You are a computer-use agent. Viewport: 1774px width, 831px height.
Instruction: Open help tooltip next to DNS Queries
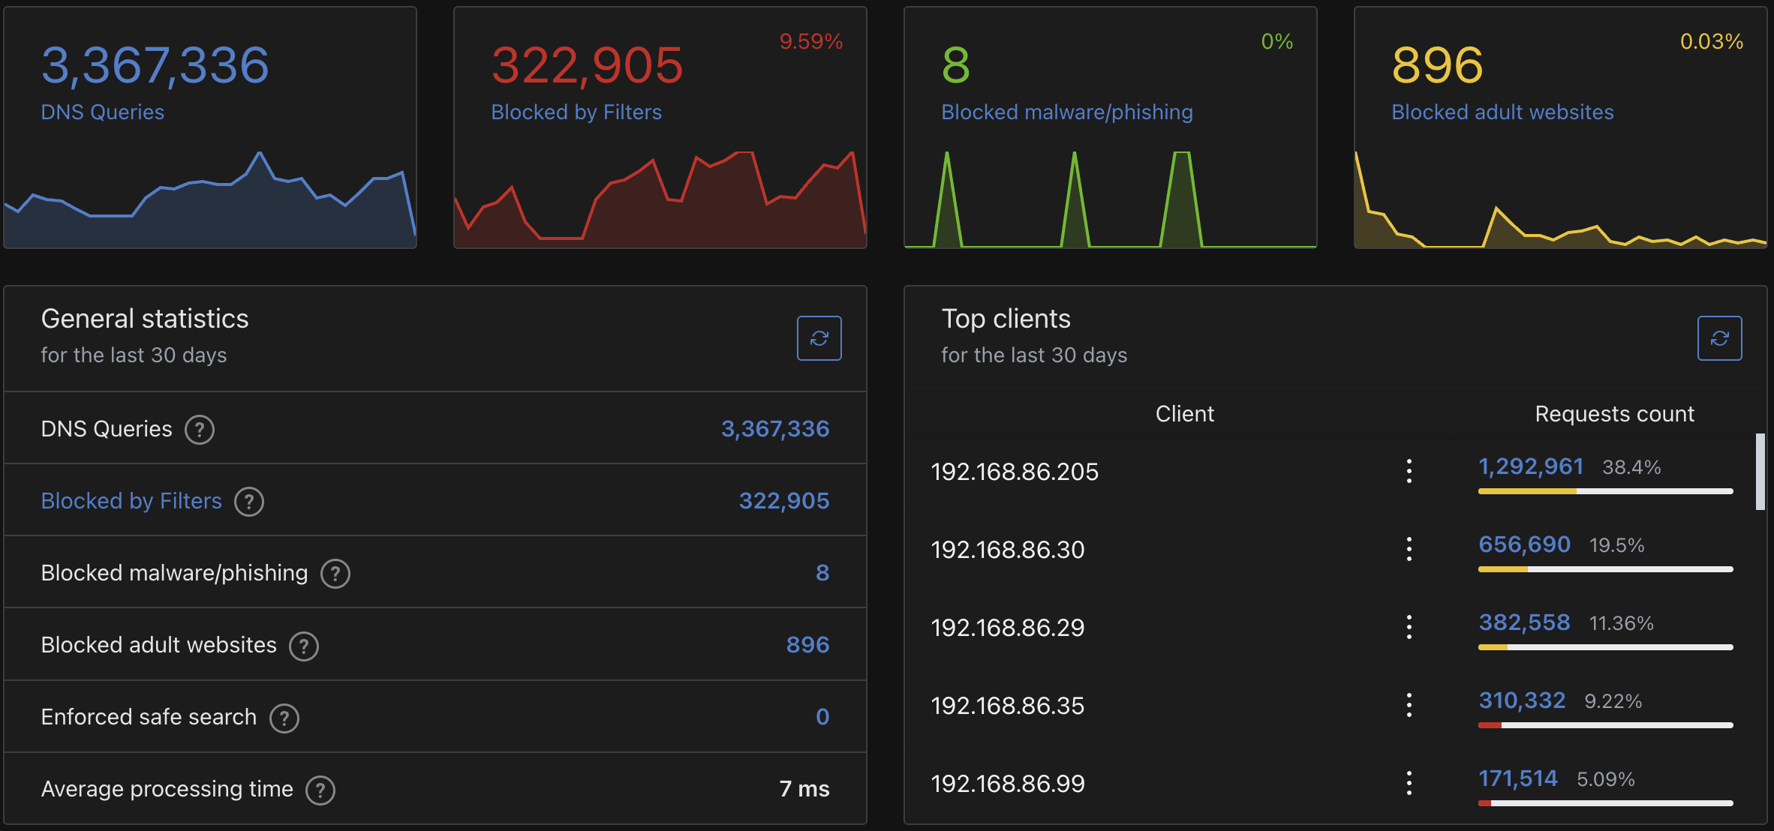click(200, 430)
